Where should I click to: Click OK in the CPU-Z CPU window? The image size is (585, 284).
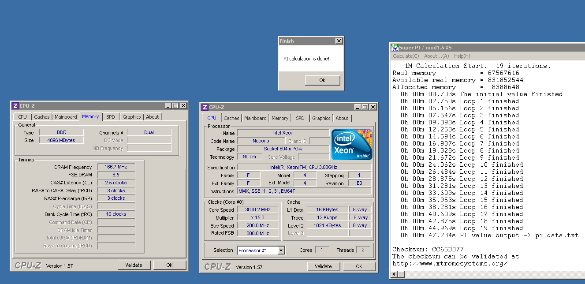coord(359,266)
